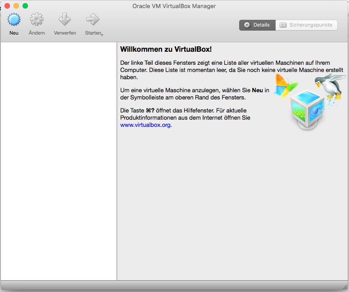Click the Verwerfen down-arrow icon
Viewport: 349px width, 292px height.
click(65, 20)
